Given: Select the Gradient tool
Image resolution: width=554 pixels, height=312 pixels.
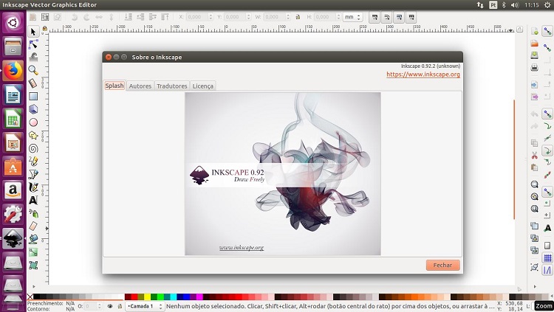Looking at the screenshot, I should point(33,252).
